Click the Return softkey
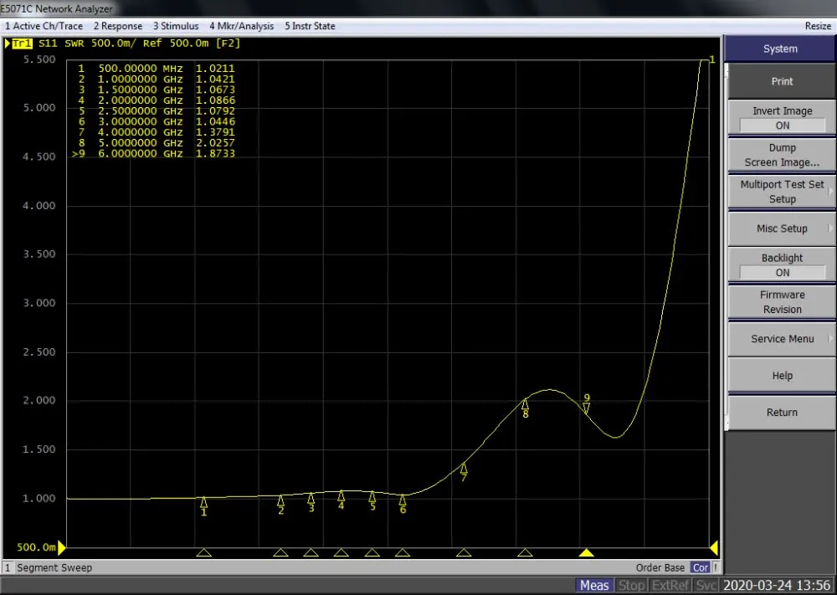The image size is (837, 595). tap(782, 413)
